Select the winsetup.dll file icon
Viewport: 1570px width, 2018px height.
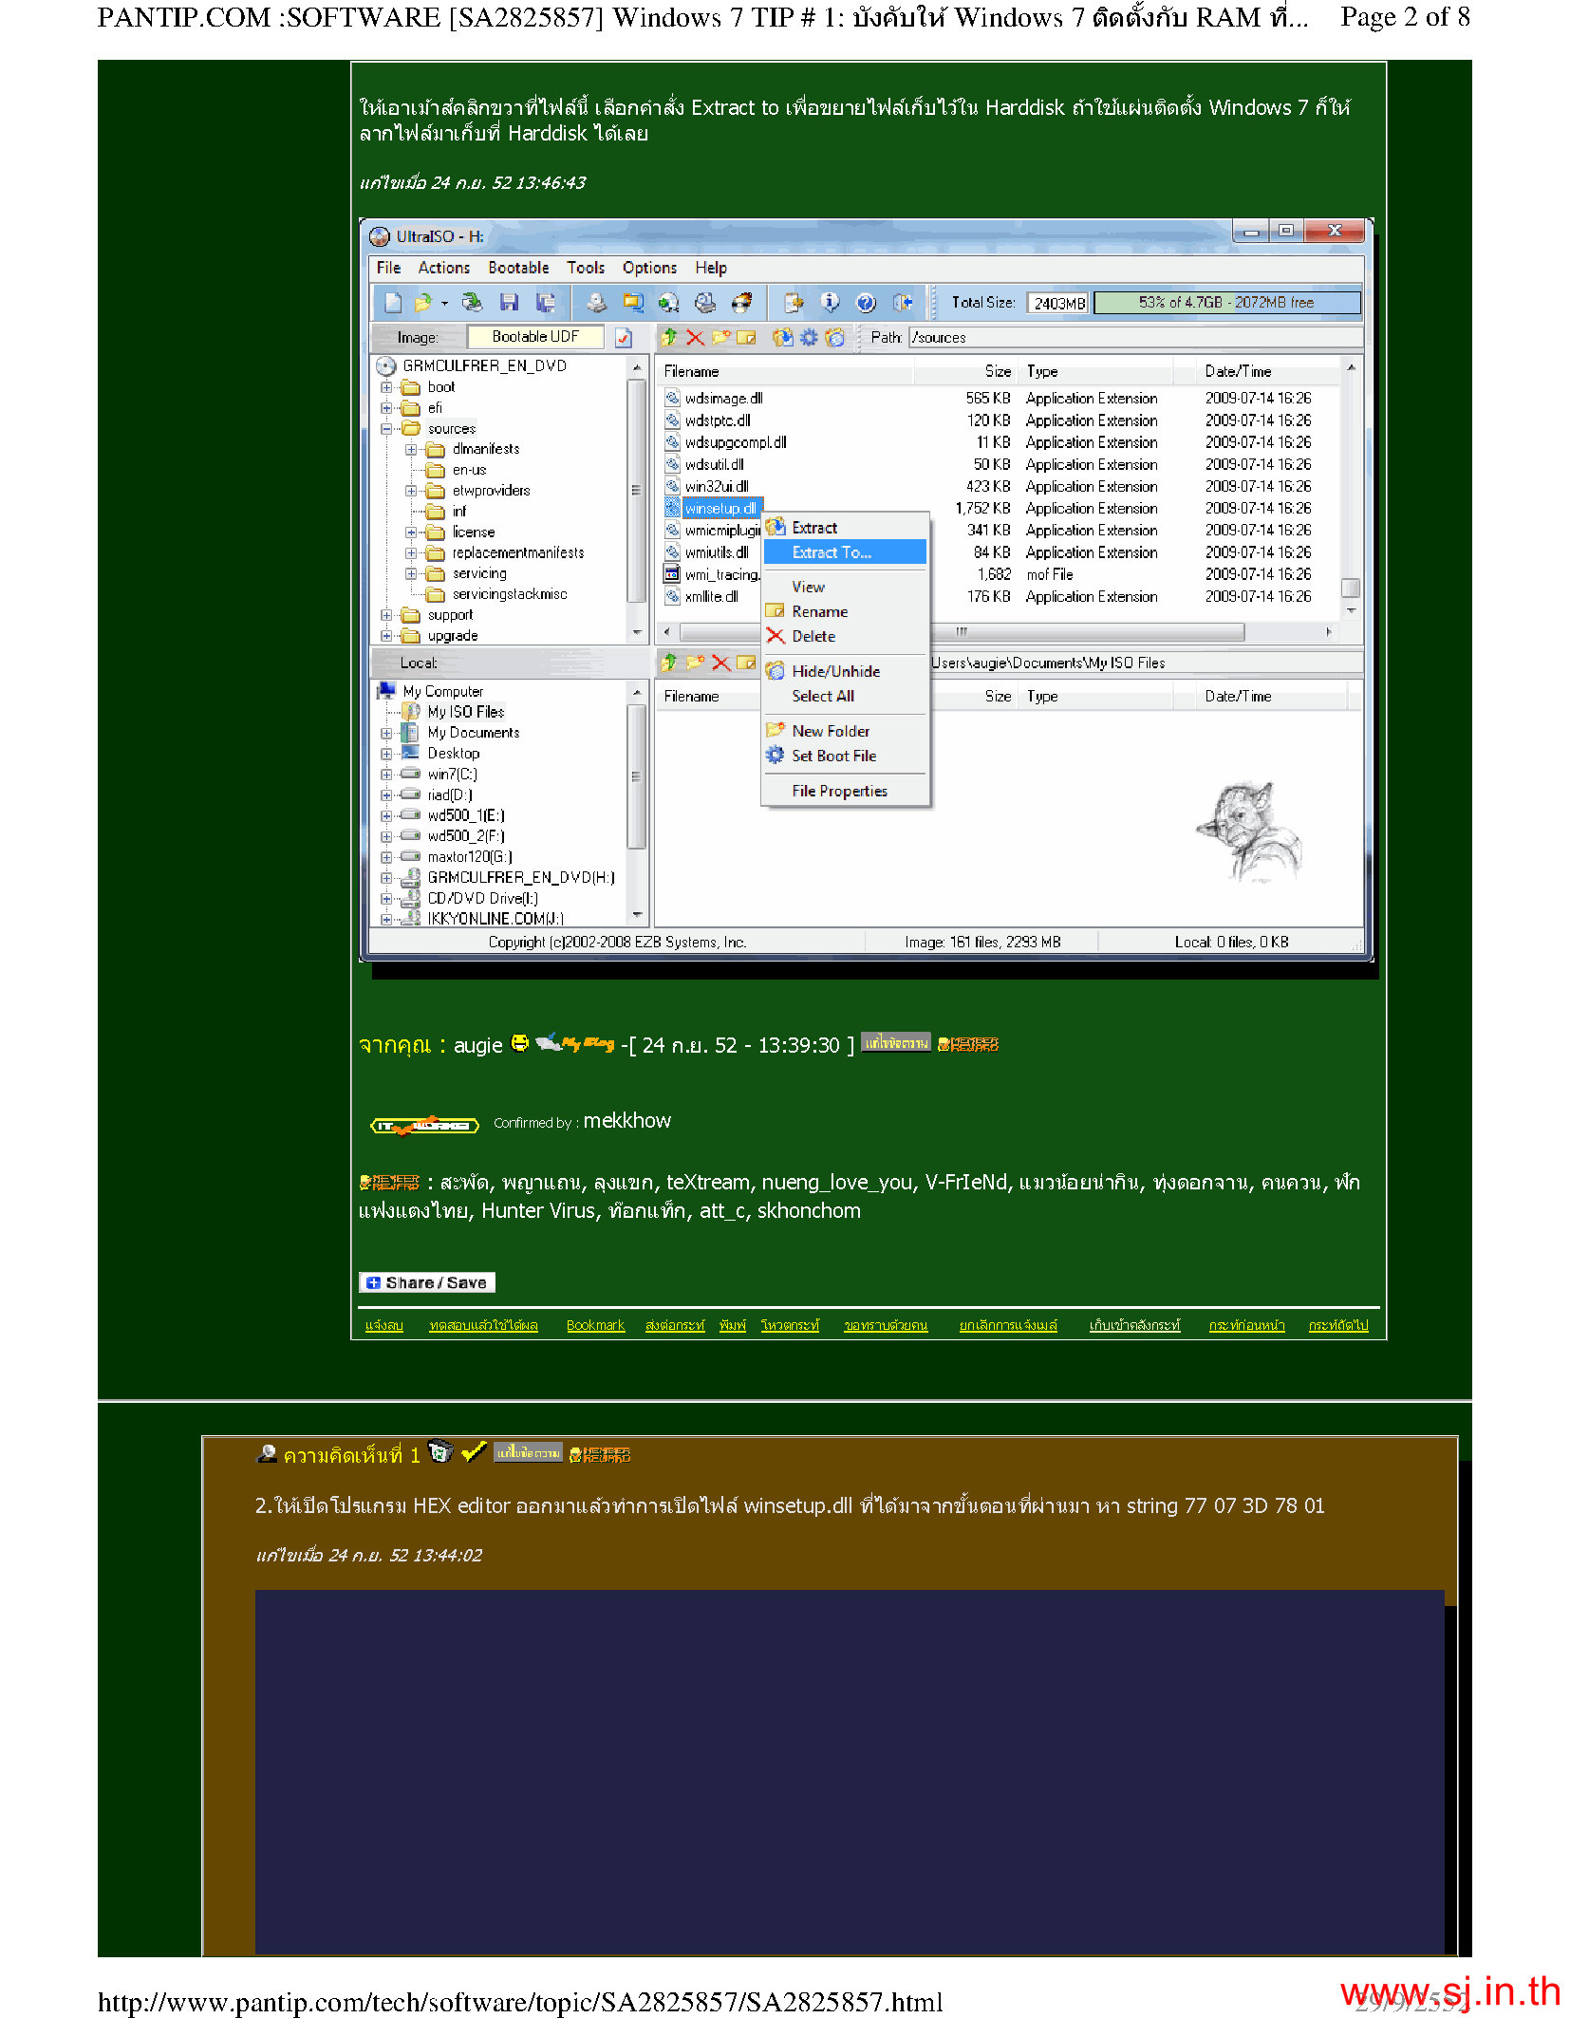click(673, 509)
